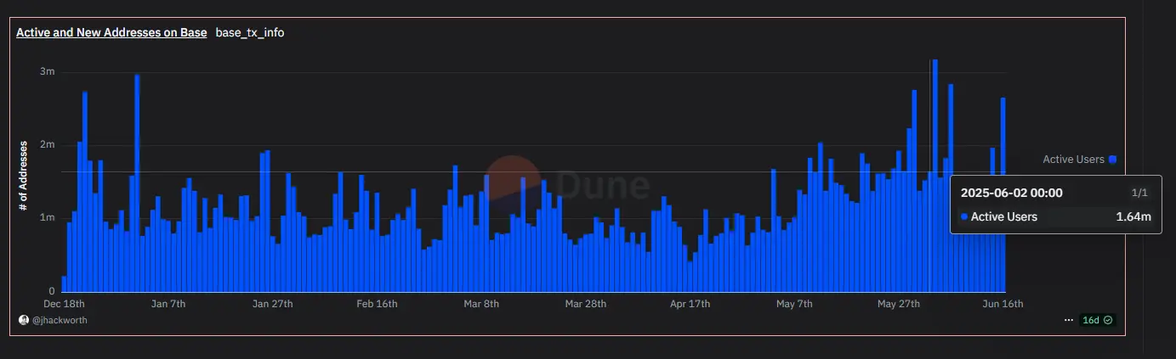Click the blue Active Users legend swatch
Image resolution: width=1176 pixels, height=359 pixels.
(x=1112, y=160)
